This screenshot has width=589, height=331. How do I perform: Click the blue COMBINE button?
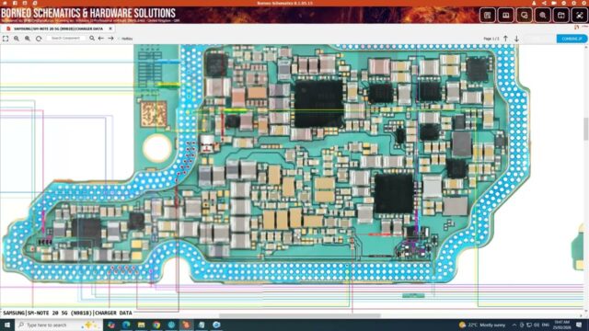tap(572, 39)
